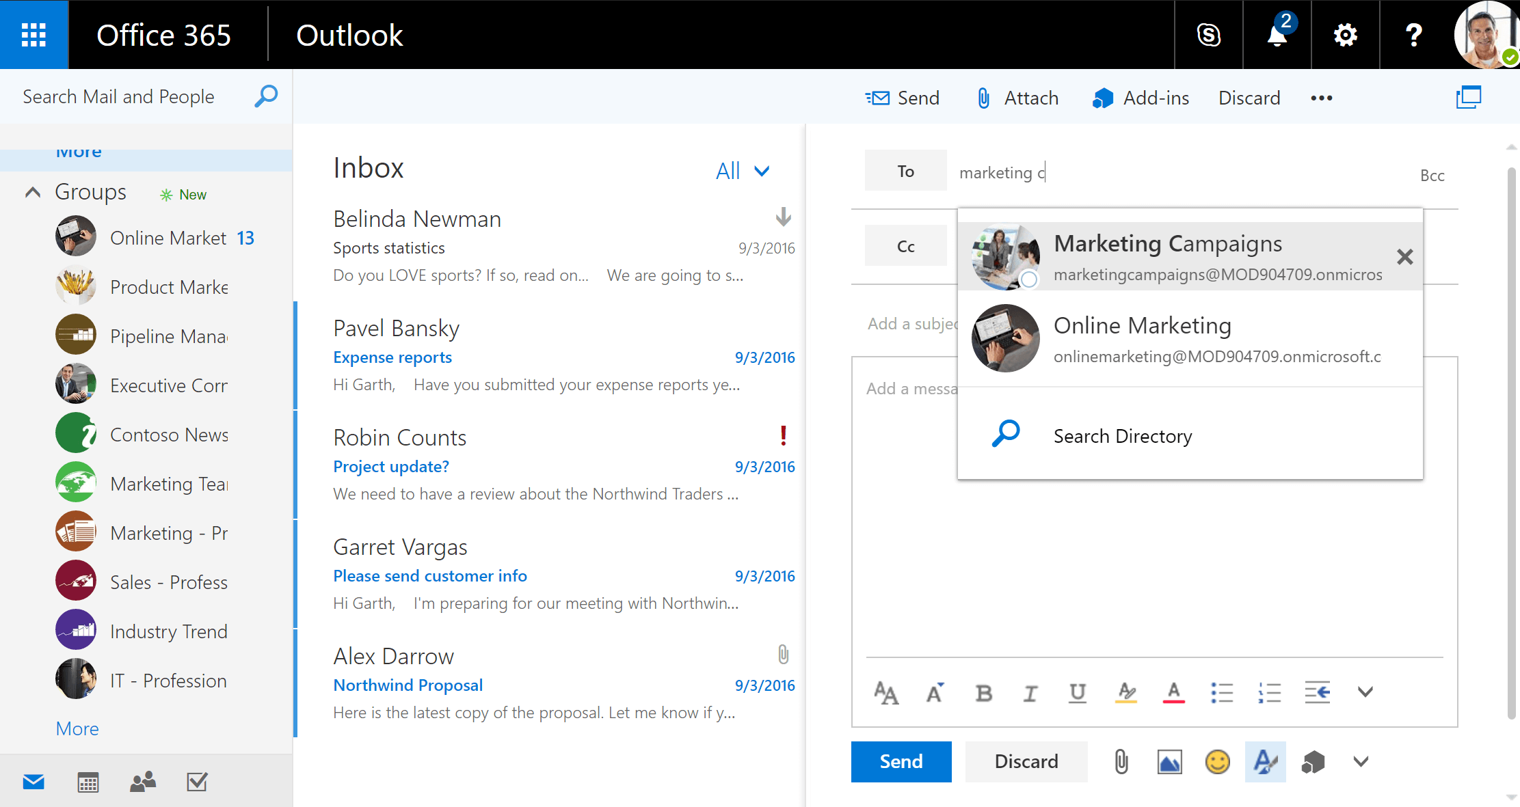This screenshot has height=807, width=1520.
Task: Choose the Online Marketing suggestion
Action: [1190, 338]
